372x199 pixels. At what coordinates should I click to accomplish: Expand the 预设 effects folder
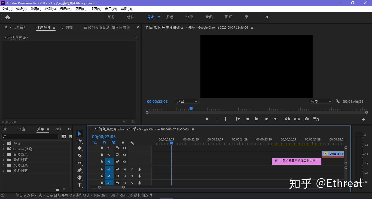point(4,143)
